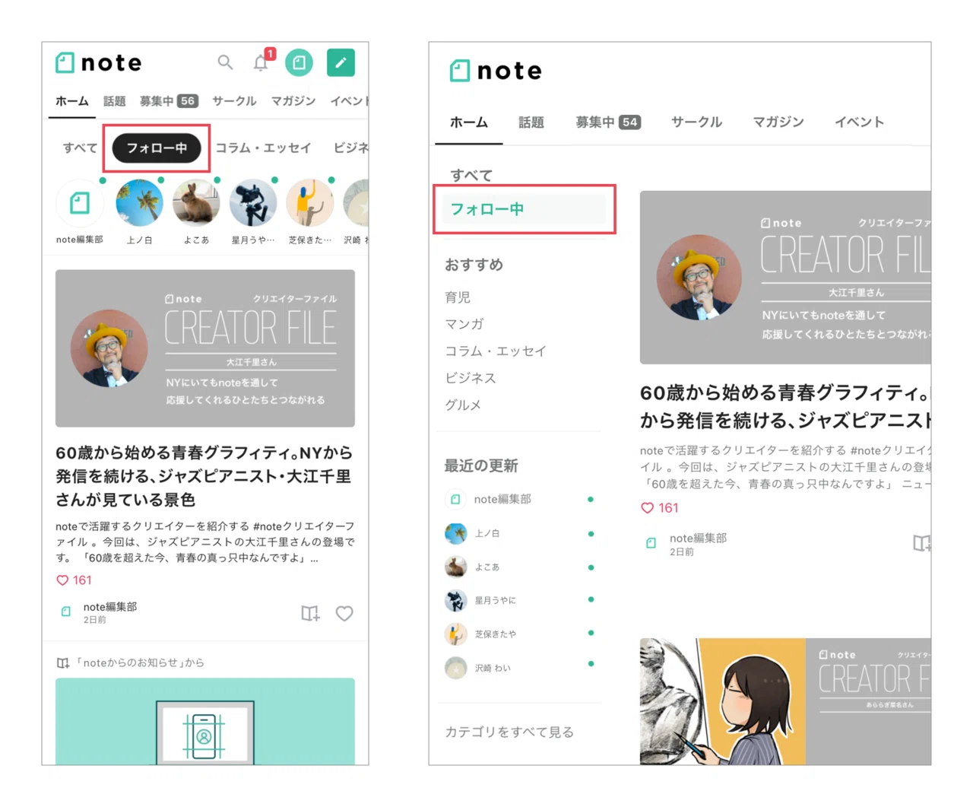Click the green pencil compose button

(x=341, y=62)
